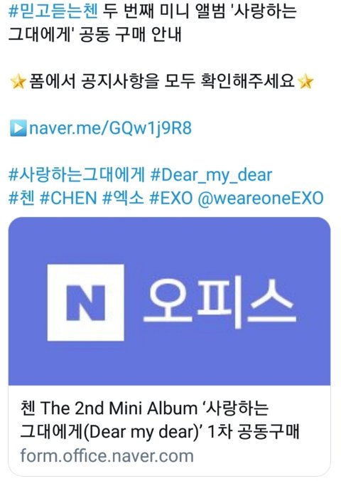Click the blue play arrow emoji
The height and width of the screenshot is (481, 341).
(x=18, y=128)
